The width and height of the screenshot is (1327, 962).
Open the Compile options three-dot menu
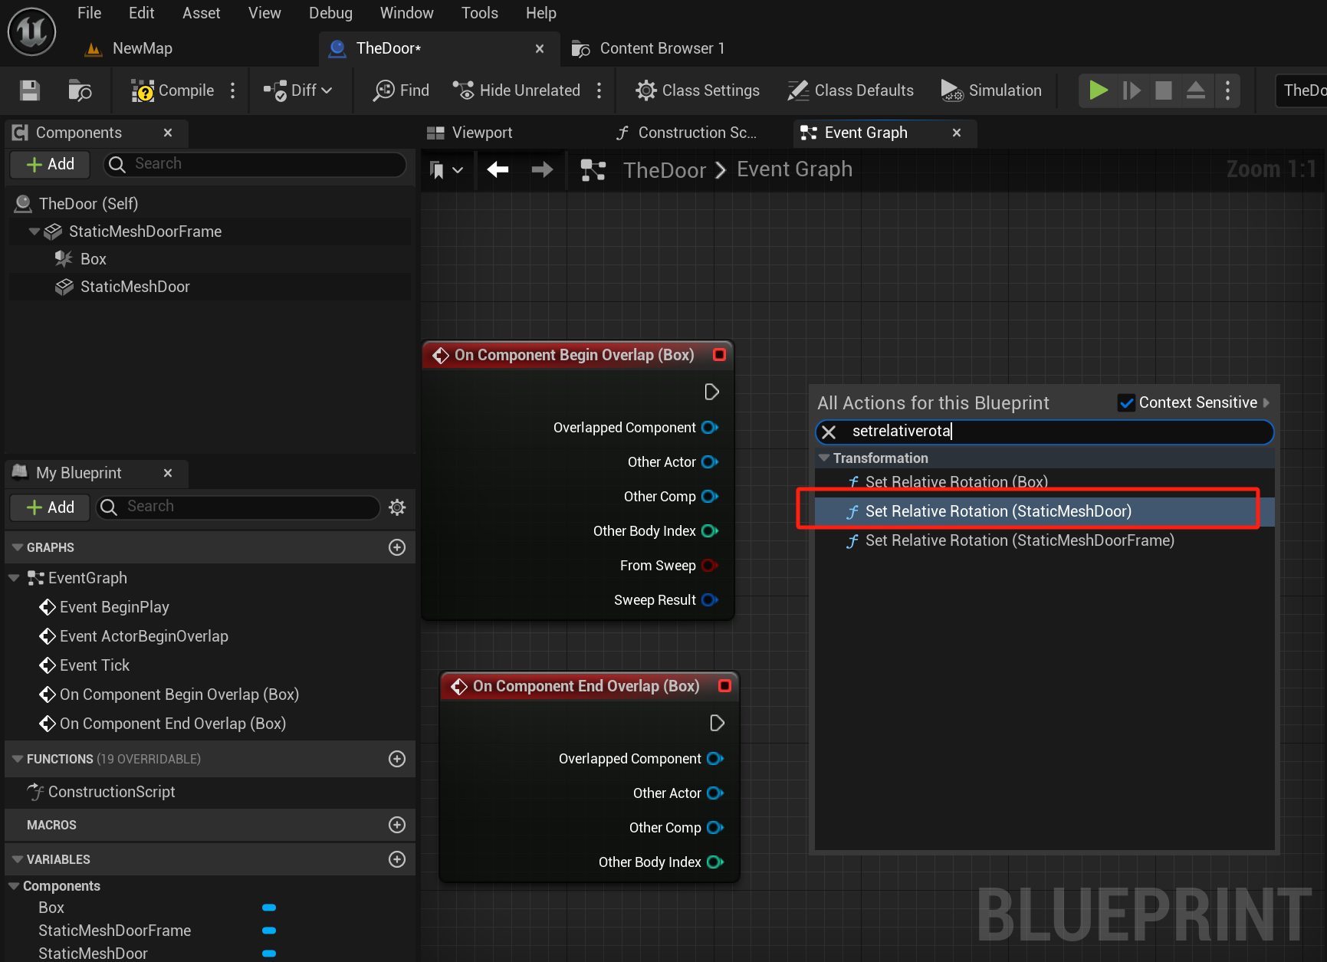coord(233,90)
